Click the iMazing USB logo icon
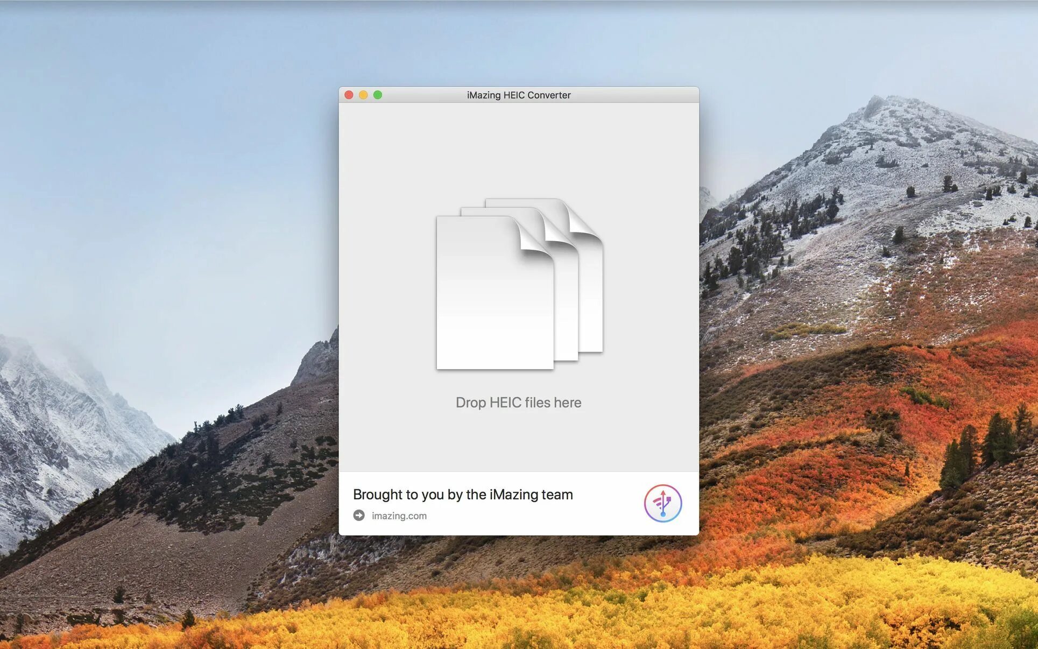 coord(663,503)
